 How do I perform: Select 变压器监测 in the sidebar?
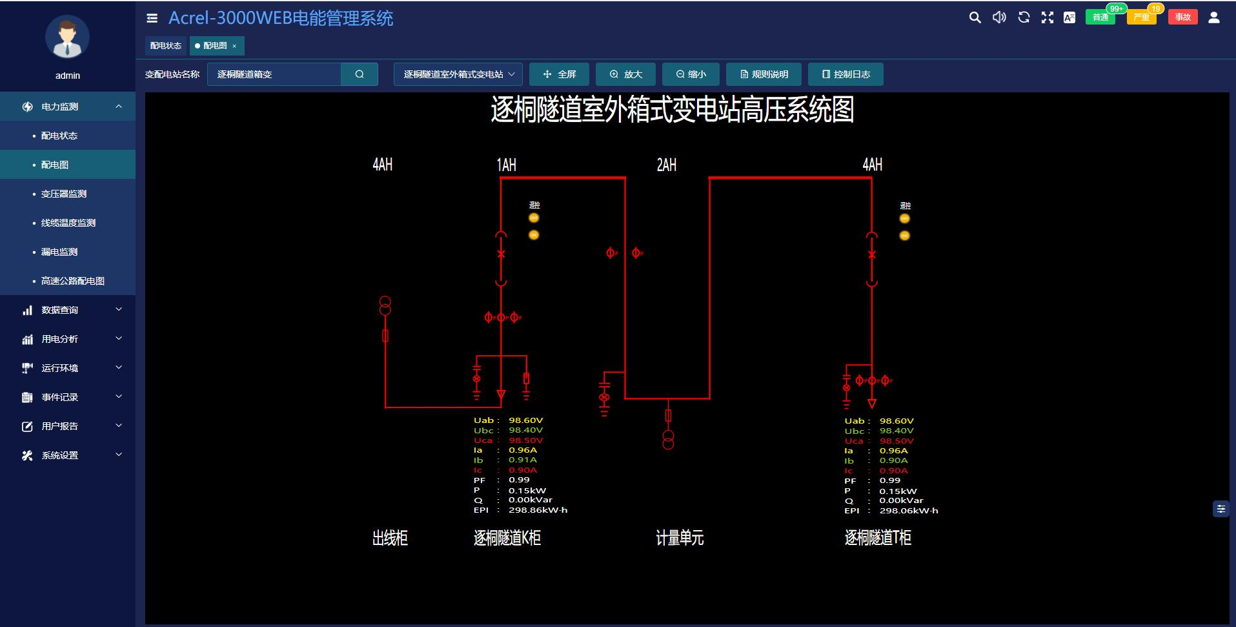point(64,194)
